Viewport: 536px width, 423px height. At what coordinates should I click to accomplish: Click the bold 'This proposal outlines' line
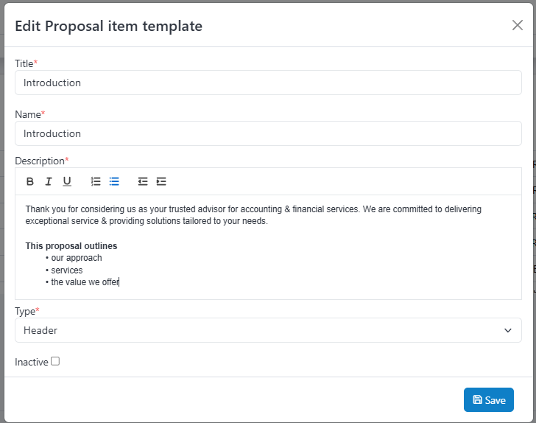point(71,246)
